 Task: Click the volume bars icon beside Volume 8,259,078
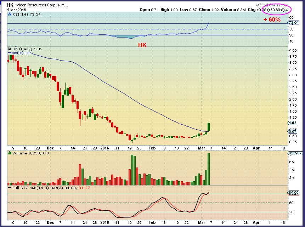(x=10, y=153)
